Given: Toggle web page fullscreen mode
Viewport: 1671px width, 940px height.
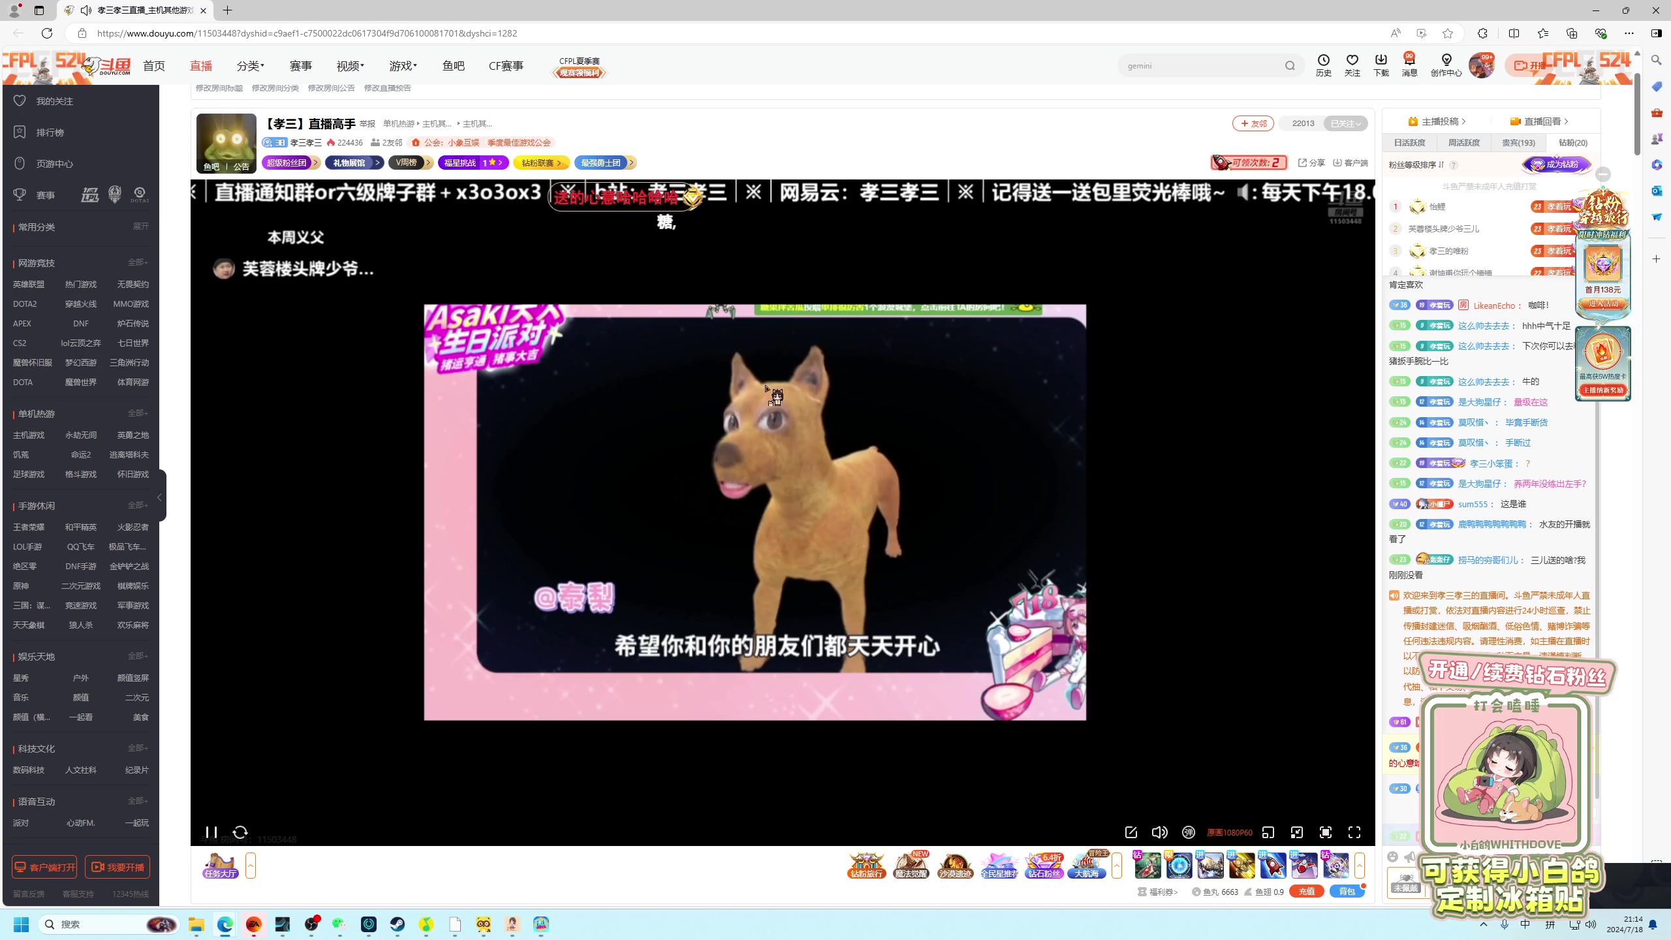Looking at the screenshot, I should click(1326, 832).
